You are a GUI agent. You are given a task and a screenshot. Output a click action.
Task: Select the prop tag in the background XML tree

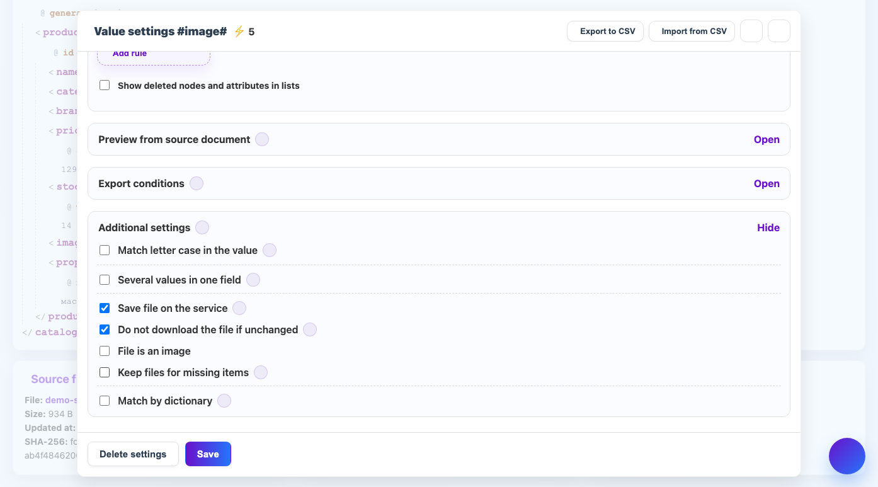(67, 262)
